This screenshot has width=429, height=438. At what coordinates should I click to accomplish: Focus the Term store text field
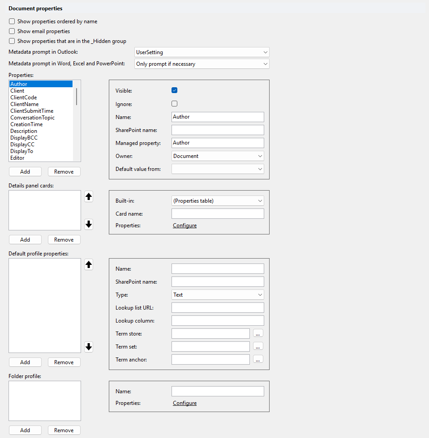point(210,333)
